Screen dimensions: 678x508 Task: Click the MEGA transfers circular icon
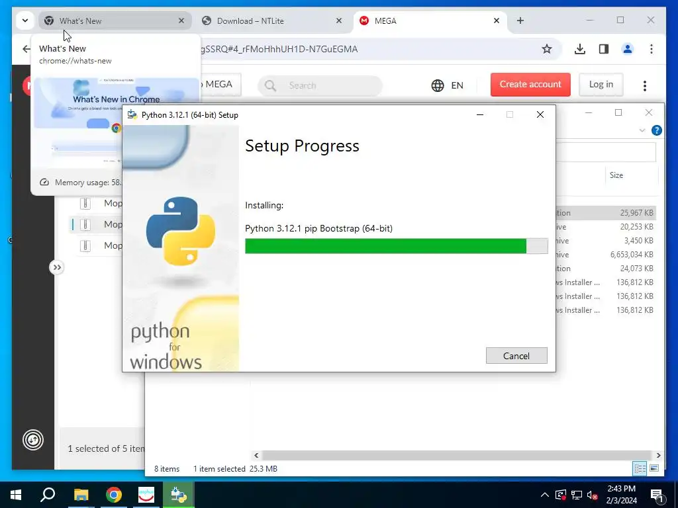point(33,440)
